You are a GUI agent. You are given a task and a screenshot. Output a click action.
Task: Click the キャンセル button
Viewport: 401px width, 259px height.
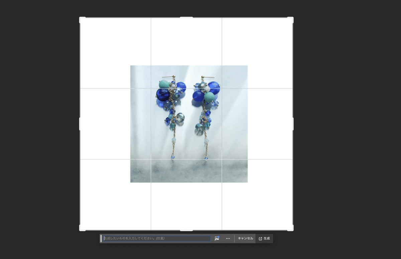(x=245, y=238)
